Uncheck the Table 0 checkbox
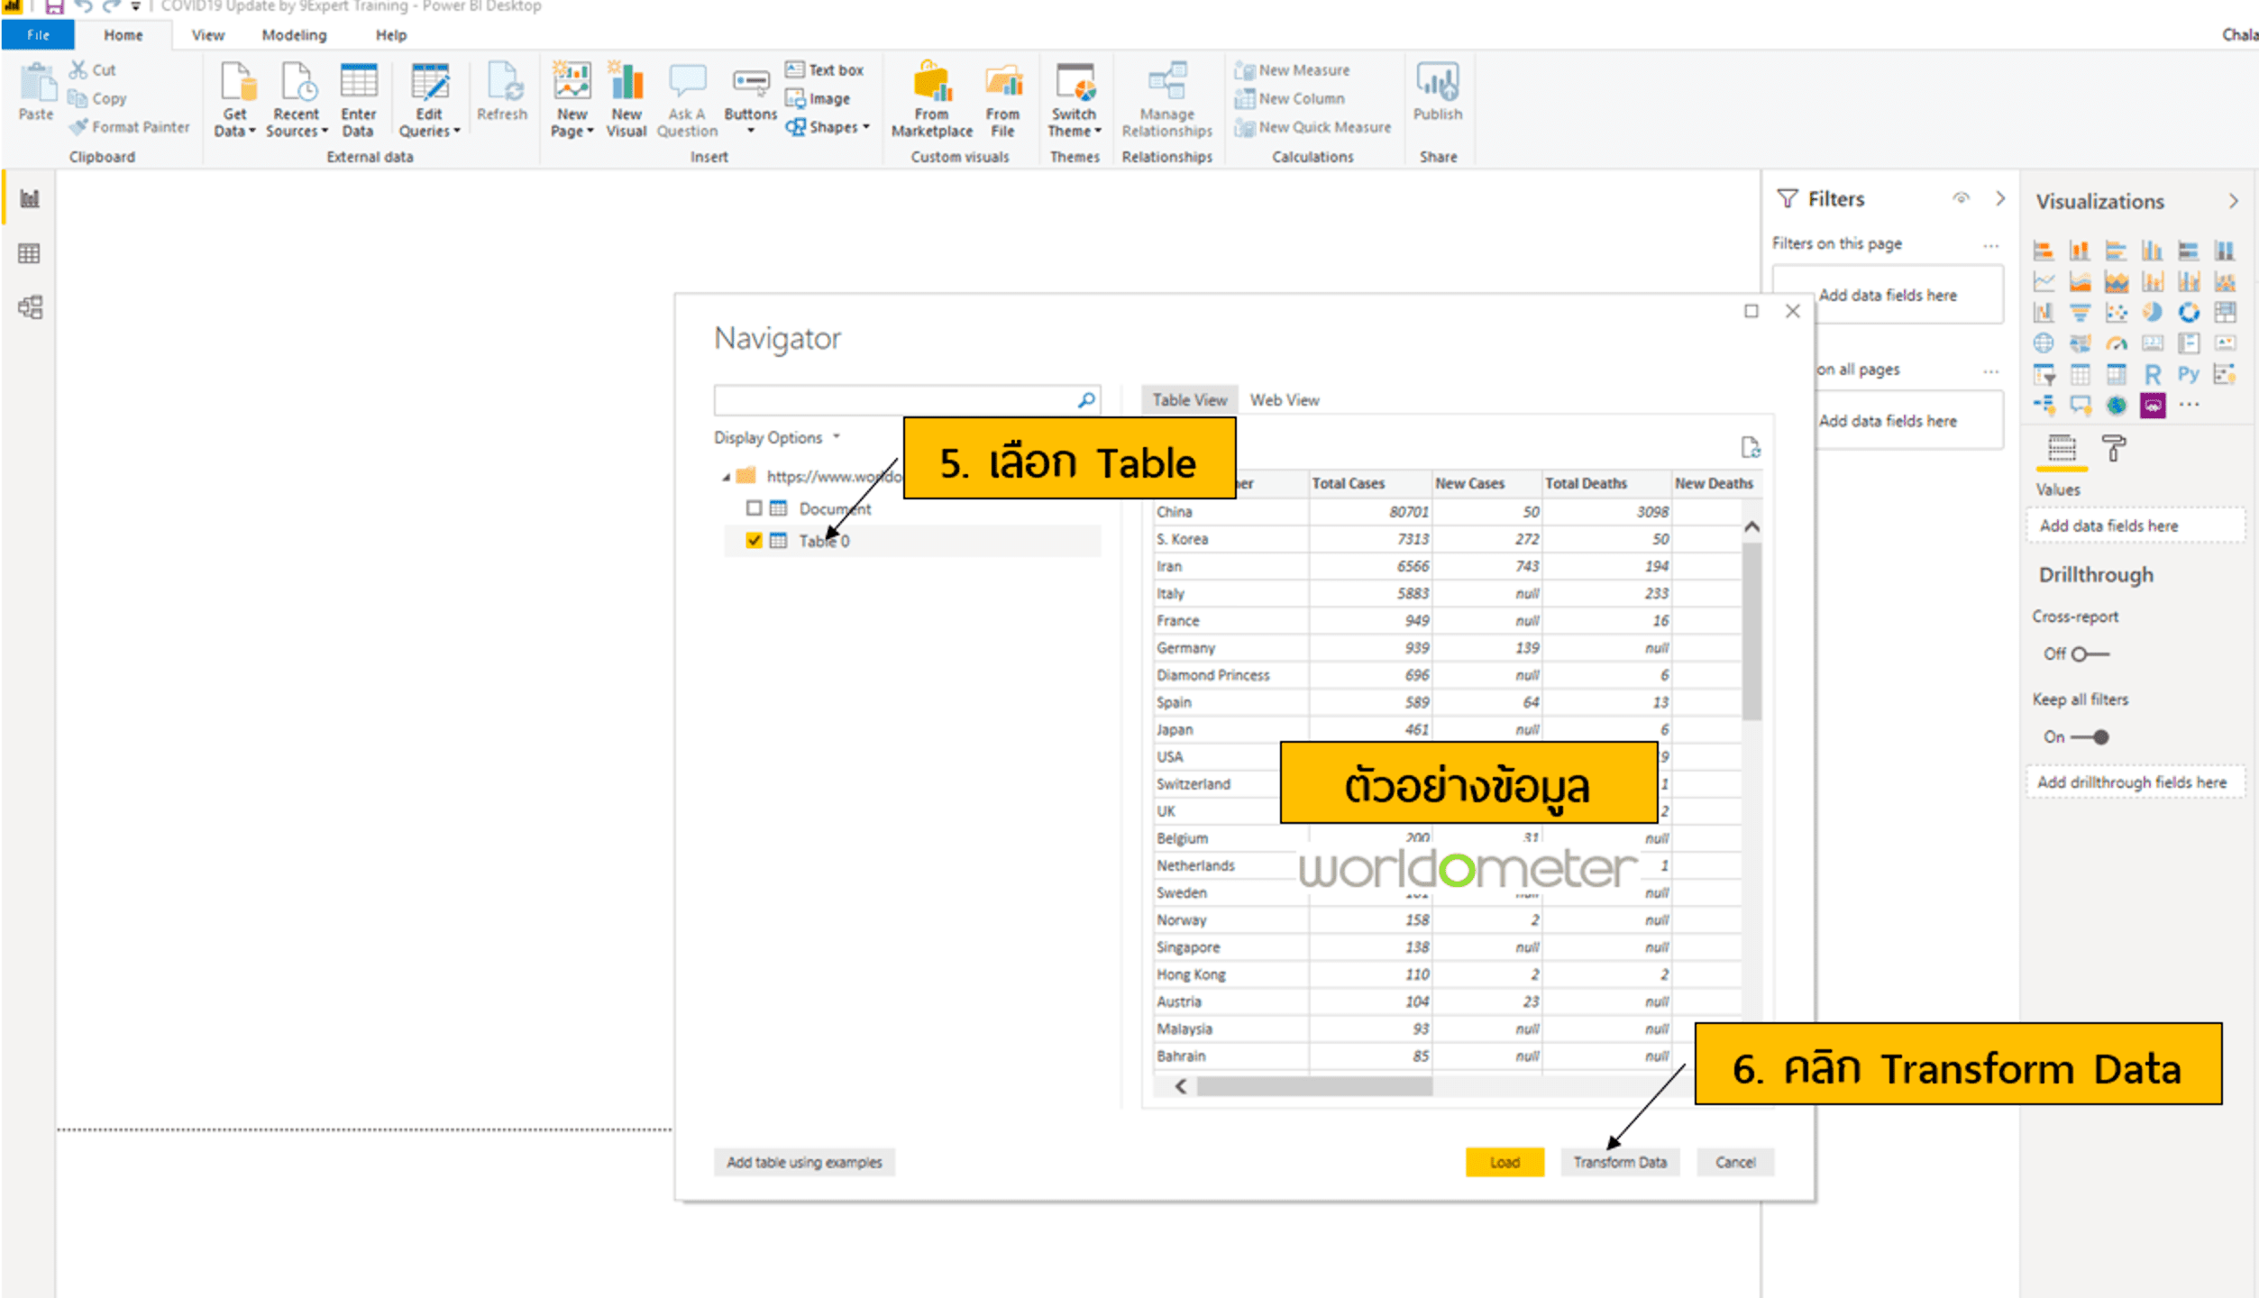This screenshot has width=2259, height=1298. pos(755,541)
